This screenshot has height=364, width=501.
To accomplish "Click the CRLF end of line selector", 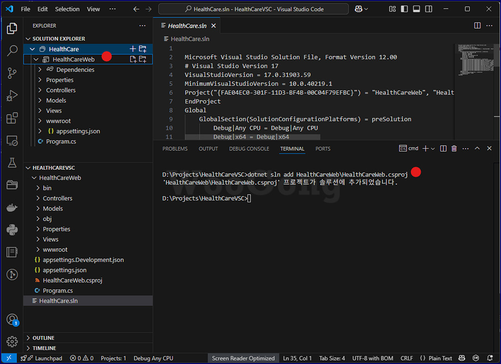I will [407, 358].
